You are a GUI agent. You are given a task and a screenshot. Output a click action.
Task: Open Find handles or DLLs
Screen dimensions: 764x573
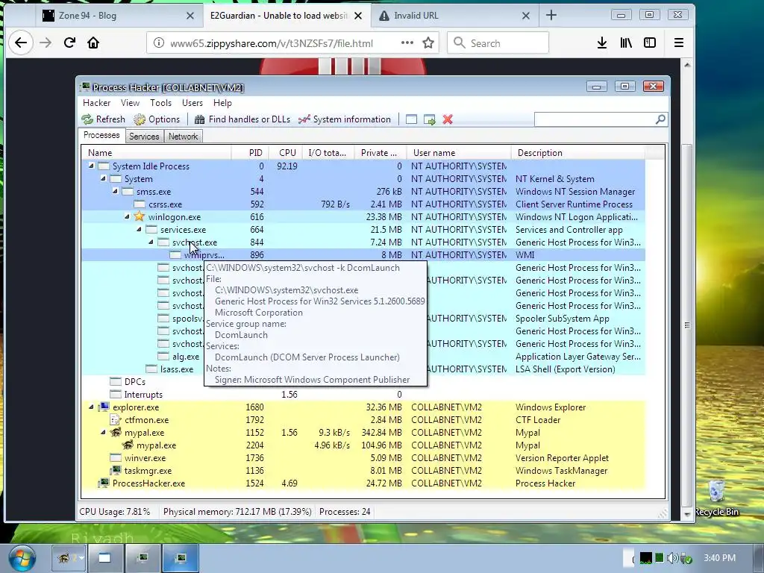[x=242, y=119]
